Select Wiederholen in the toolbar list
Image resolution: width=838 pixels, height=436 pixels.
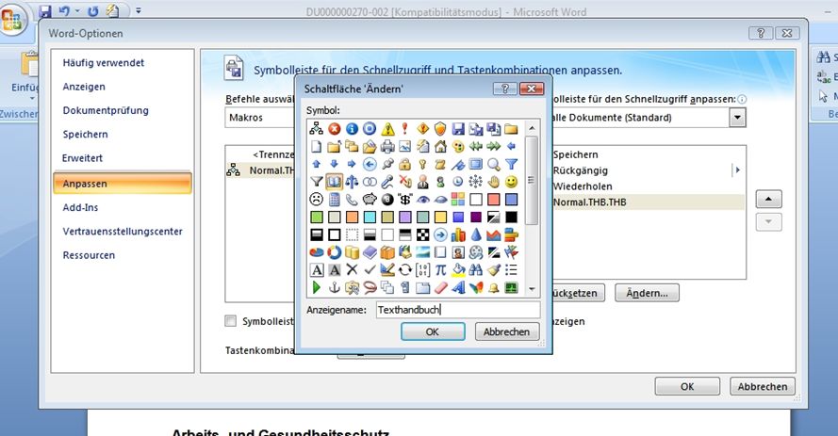click(583, 186)
